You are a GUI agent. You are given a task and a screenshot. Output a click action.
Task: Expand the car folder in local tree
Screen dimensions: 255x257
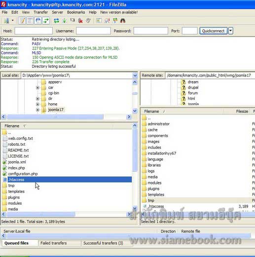click(x=37, y=87)
